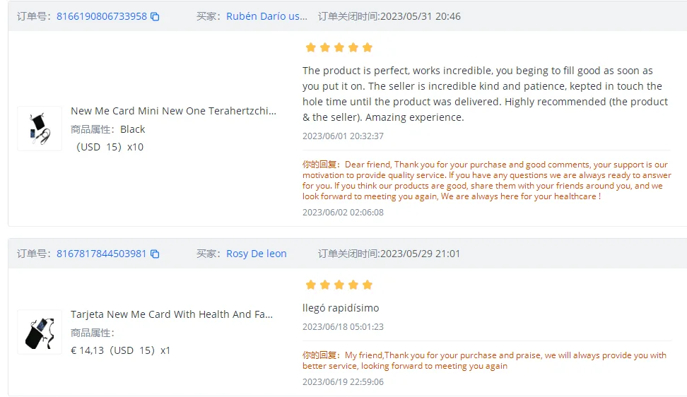Open buyer Rosy De leon profile

pos(256,254)
